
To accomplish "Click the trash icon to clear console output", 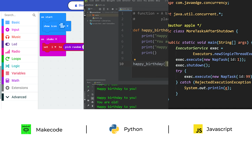I will click(x=92, y=106).
